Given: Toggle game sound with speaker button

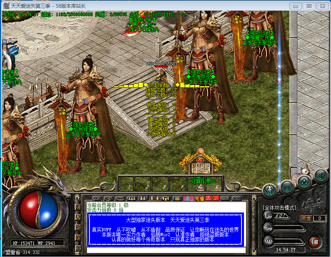Looking at the screenshot, I should [321, 176].
